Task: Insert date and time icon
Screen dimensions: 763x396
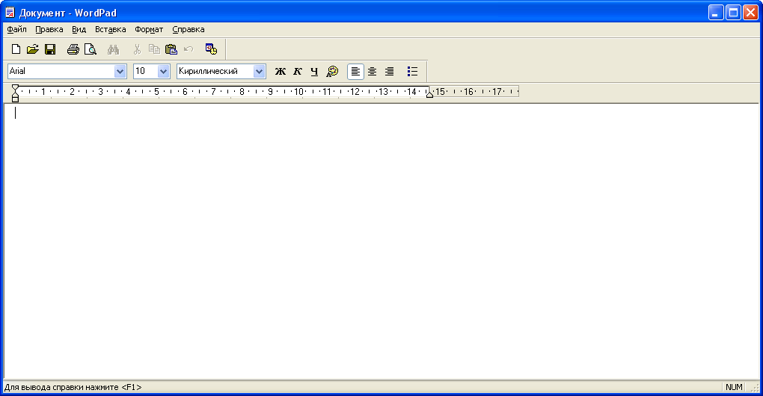Action: click(211, 49)
